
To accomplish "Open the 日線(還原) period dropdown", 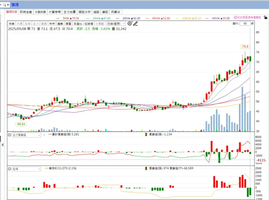I will tap(116, 24).
